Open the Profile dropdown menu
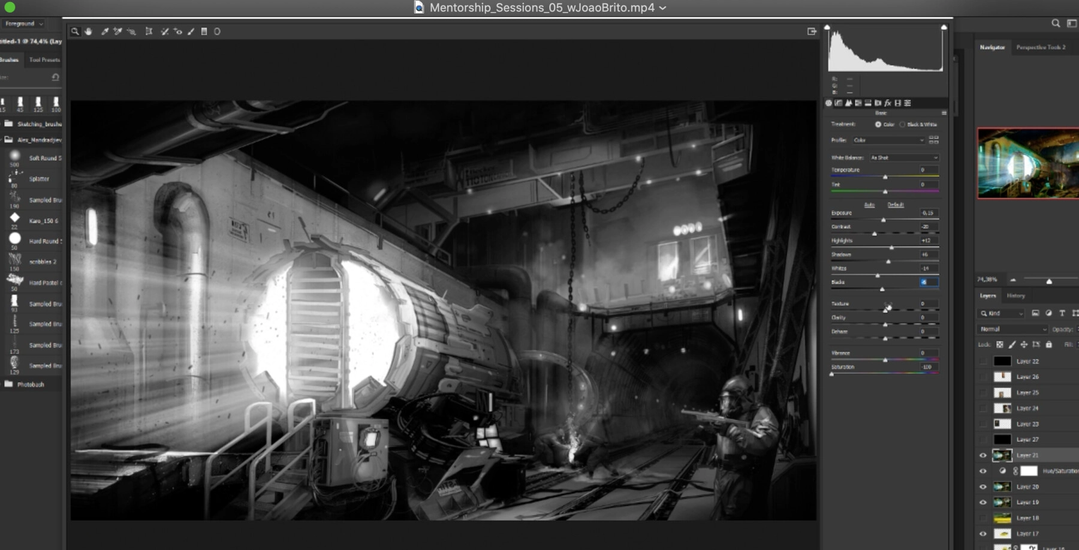Viewport: 1079px width, 550px height. pyautogui.click(x=888, y=140)
